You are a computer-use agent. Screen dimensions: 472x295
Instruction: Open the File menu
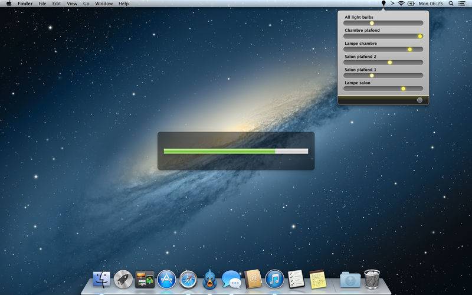coord(42,4)
